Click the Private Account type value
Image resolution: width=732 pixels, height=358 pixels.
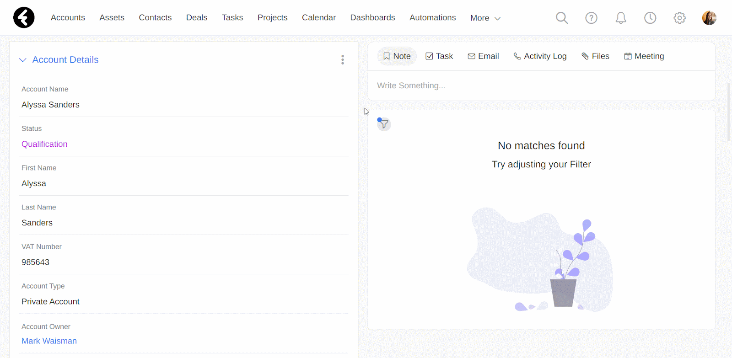[x=50, y=302]
